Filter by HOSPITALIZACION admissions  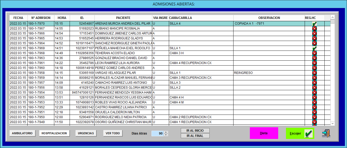pos(54,133)
